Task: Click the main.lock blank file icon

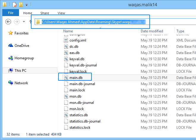Action: [x=66, y=90]
